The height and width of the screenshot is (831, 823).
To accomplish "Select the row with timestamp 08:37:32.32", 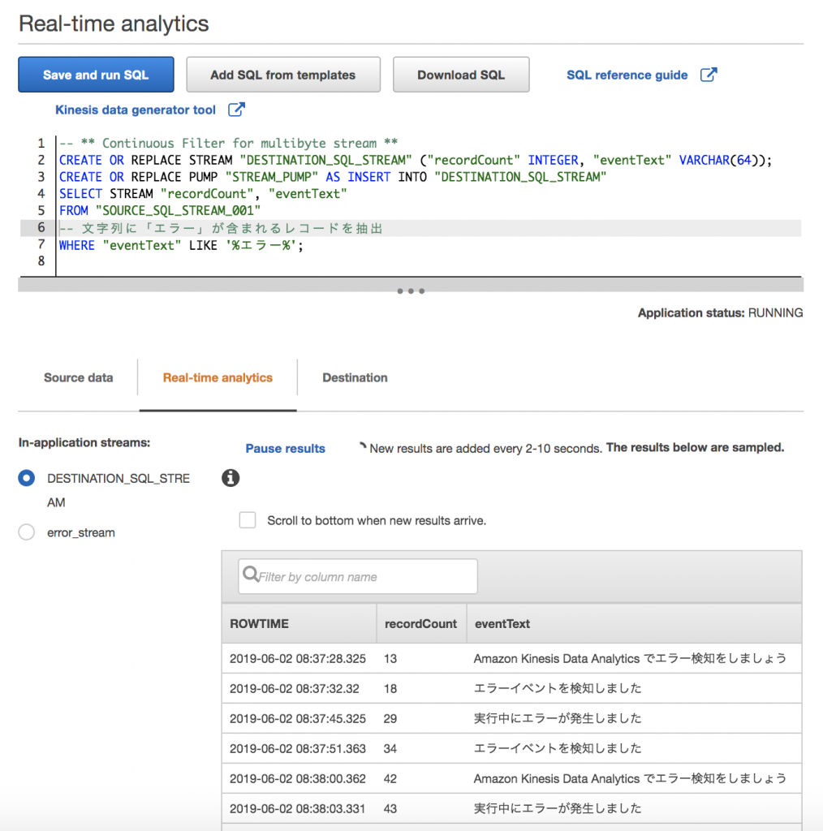I will (511, 688).
